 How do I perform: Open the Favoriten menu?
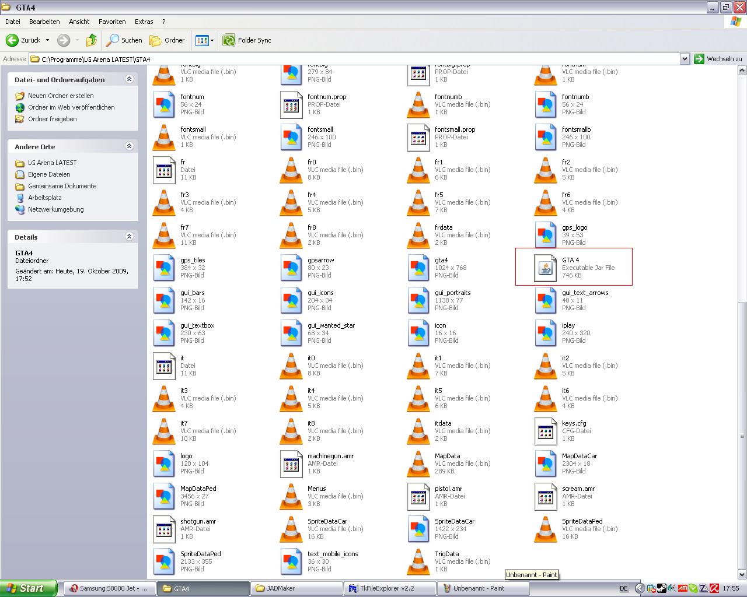pos(112,22)
